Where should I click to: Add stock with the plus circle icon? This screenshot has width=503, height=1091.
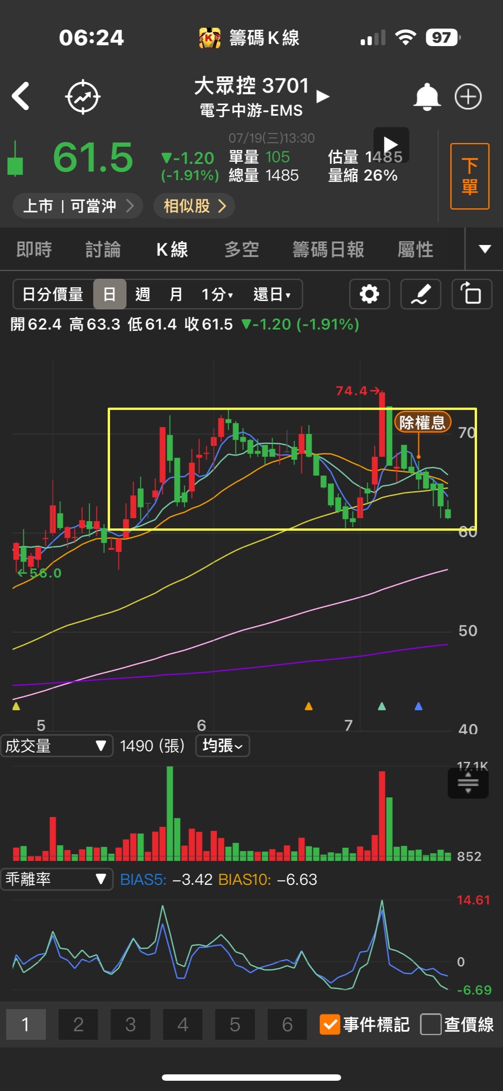click(468, 97)
